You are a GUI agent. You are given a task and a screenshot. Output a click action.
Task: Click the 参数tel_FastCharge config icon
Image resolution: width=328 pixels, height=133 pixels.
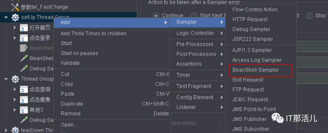15,7
